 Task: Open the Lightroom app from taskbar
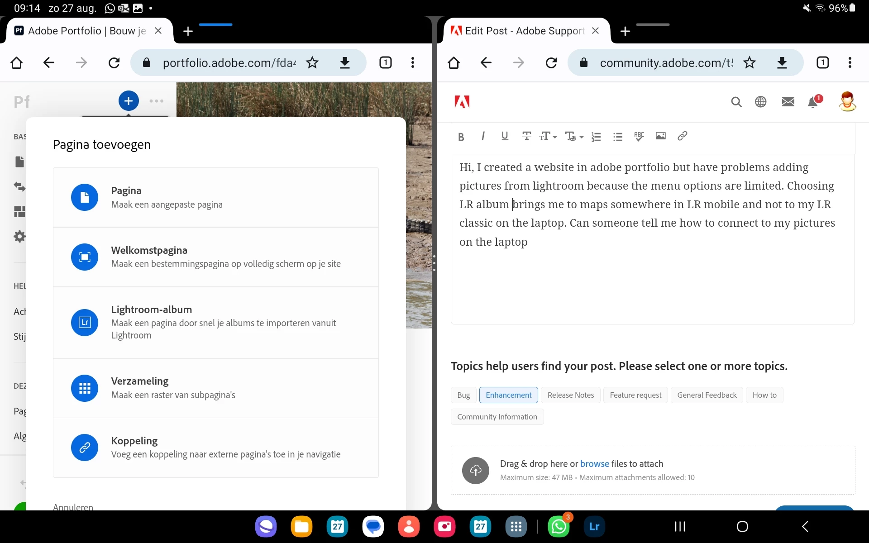coord(594,527)
